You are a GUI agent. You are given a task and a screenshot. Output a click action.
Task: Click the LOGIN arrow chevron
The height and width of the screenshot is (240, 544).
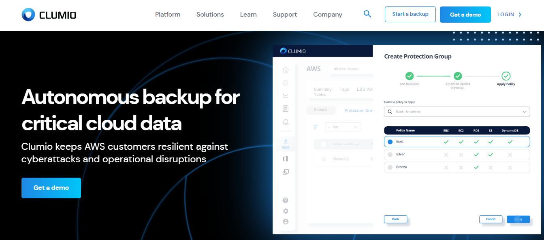point(520,15)
